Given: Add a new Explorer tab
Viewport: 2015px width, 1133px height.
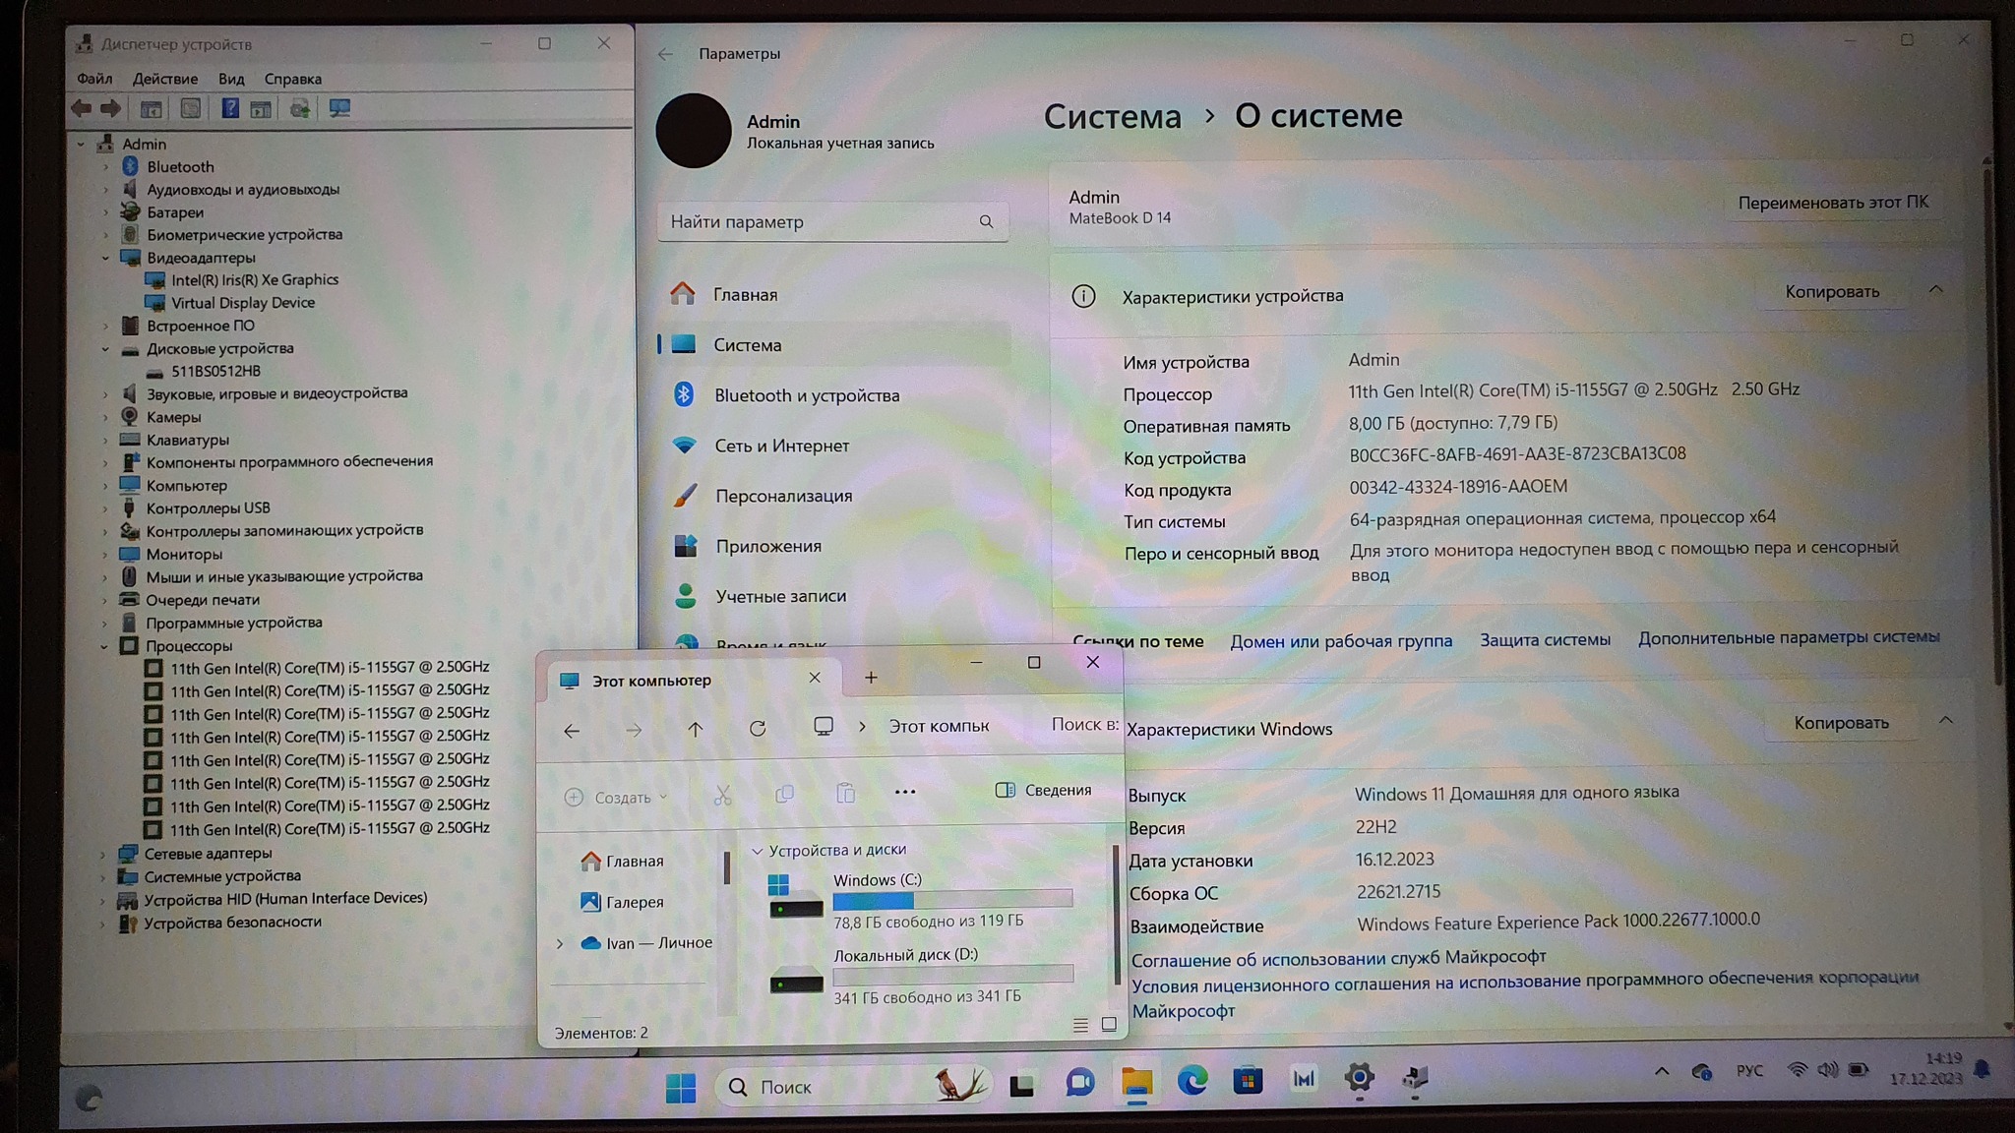Looking at the screenshot, I should click(871, 678).
